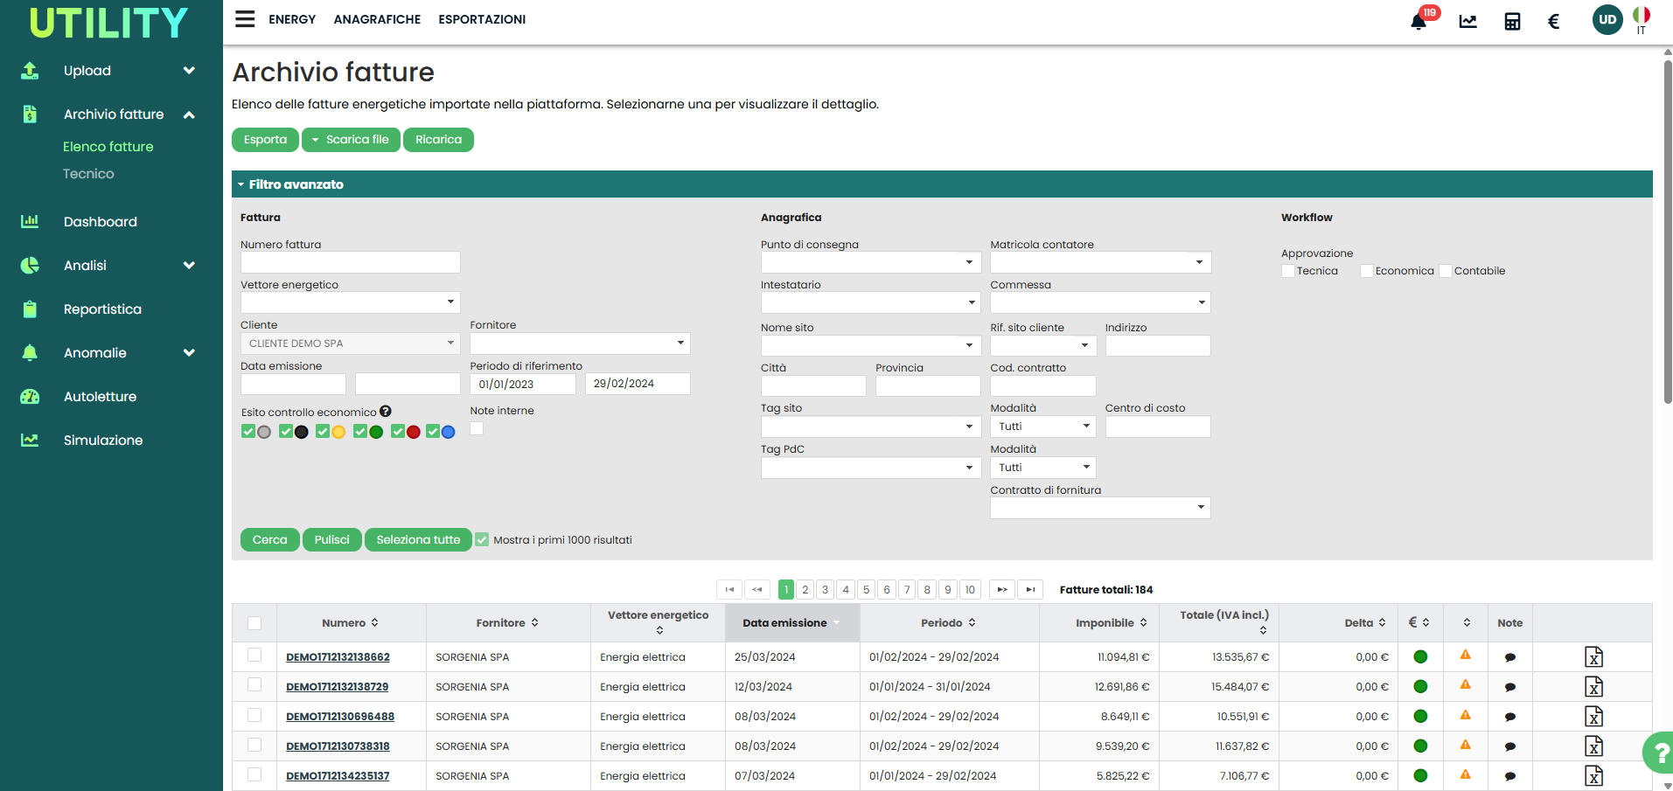This screenshot has width=1673, height=791.
Task: Open note bubble for invoice DEMO1712132138729
Action: coord(1509,687)
